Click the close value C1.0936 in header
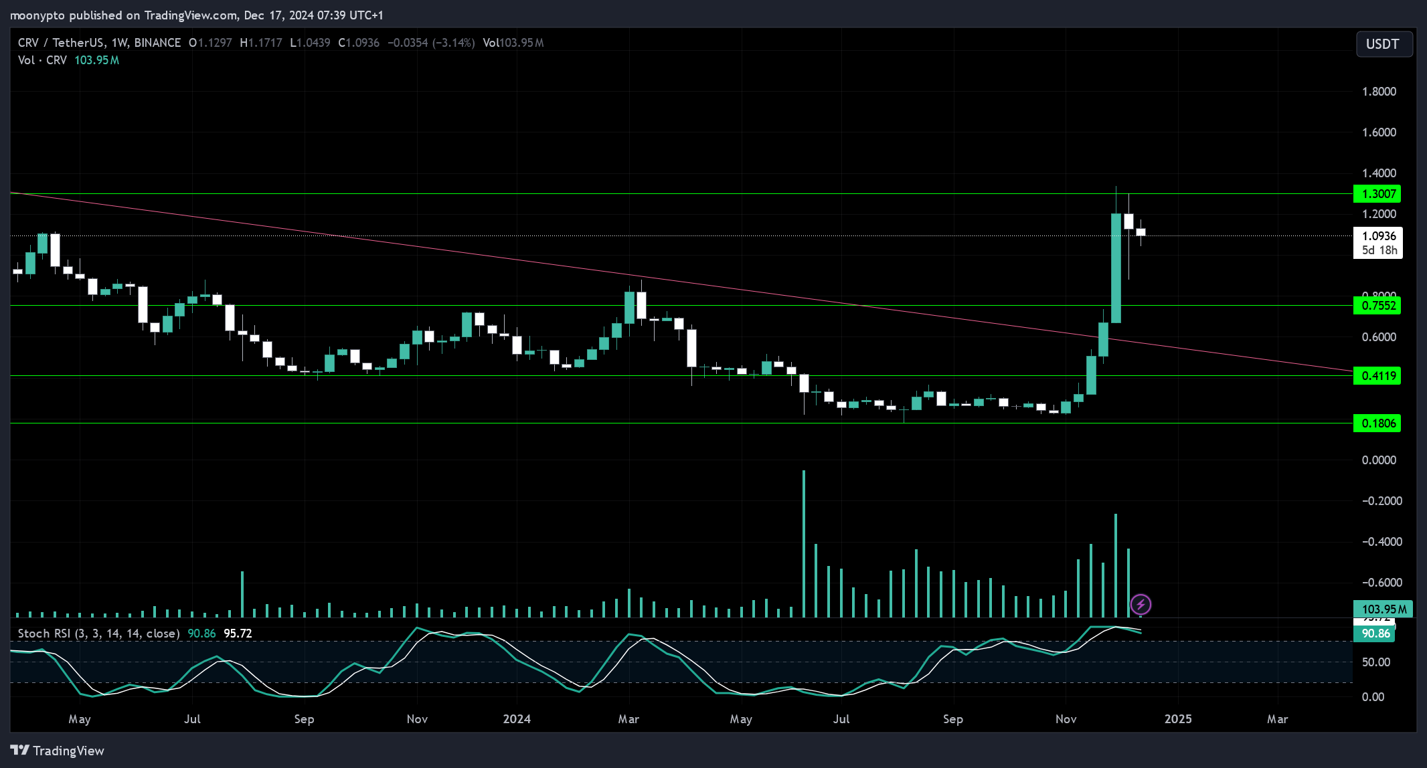This screenshot has height=768, width=1427. [x=359, y=43]
